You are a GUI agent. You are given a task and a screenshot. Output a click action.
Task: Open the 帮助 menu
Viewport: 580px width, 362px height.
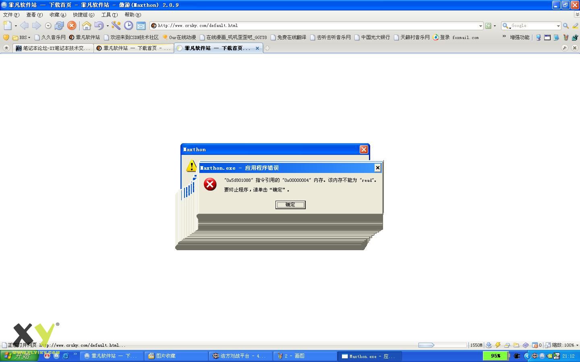point(133,15)
